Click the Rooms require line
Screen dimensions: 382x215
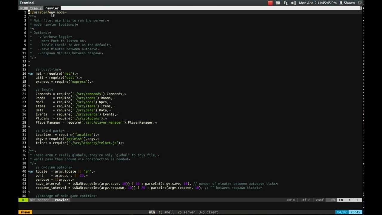pyautogui.click(x=75, y=98)
